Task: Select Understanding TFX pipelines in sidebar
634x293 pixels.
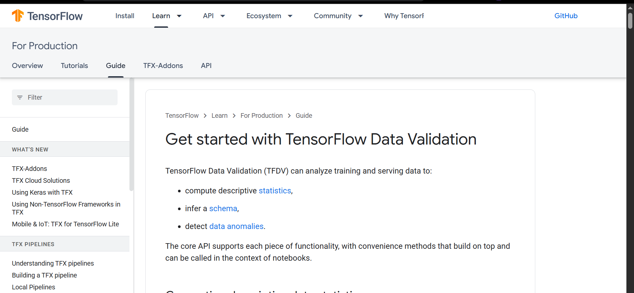Action: tap(53, 263)
